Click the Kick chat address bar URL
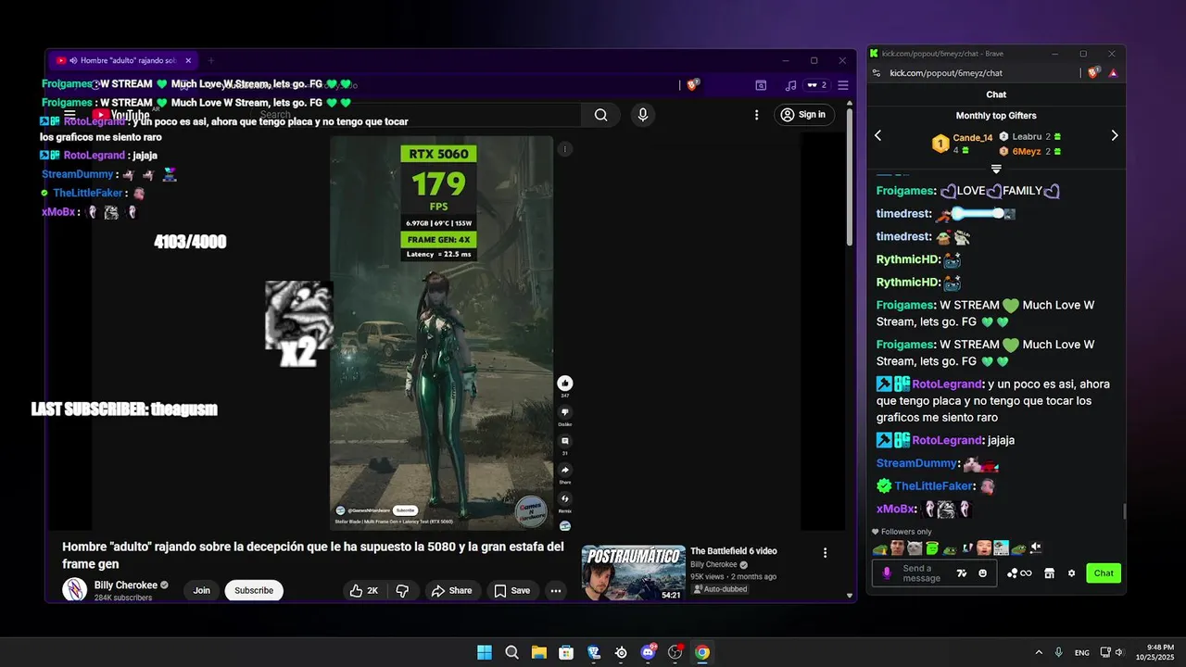The height and width of the screenshot is (667, 1186). pyautogui.click(x=946, y=73)
